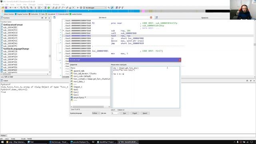Close the Output panel
The height and width of the screenshot is (144, 256).
(254, 81)
